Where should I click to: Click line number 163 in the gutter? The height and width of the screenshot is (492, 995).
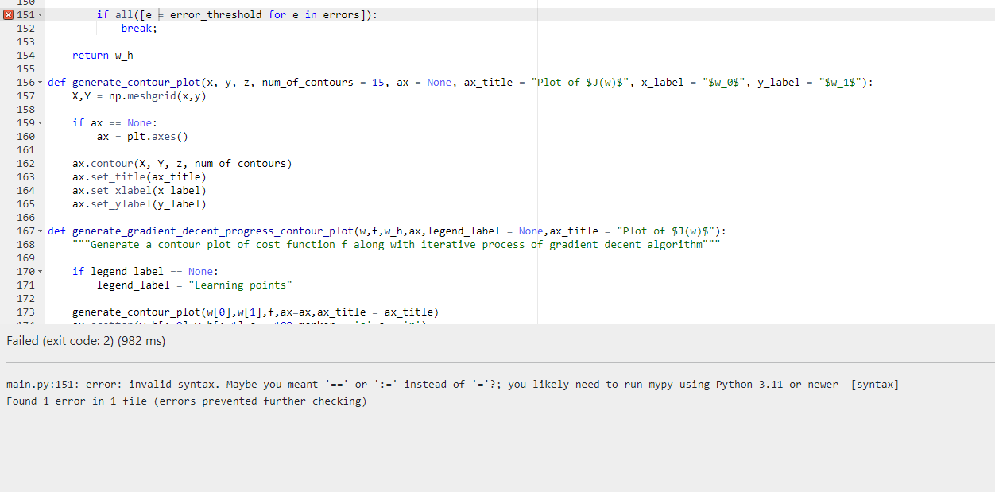(25, 177)
